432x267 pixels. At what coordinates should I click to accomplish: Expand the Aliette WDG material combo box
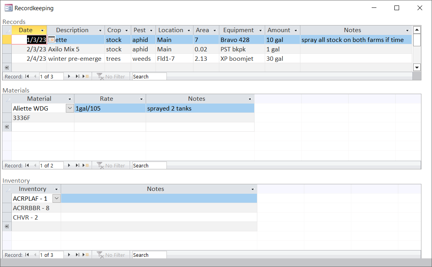tap(70, 108)
